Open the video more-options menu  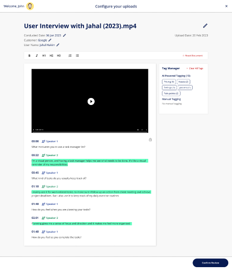[146, 130]
